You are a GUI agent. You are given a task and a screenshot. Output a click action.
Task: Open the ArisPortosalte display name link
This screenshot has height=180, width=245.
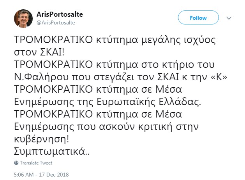[x=59, y=14]
